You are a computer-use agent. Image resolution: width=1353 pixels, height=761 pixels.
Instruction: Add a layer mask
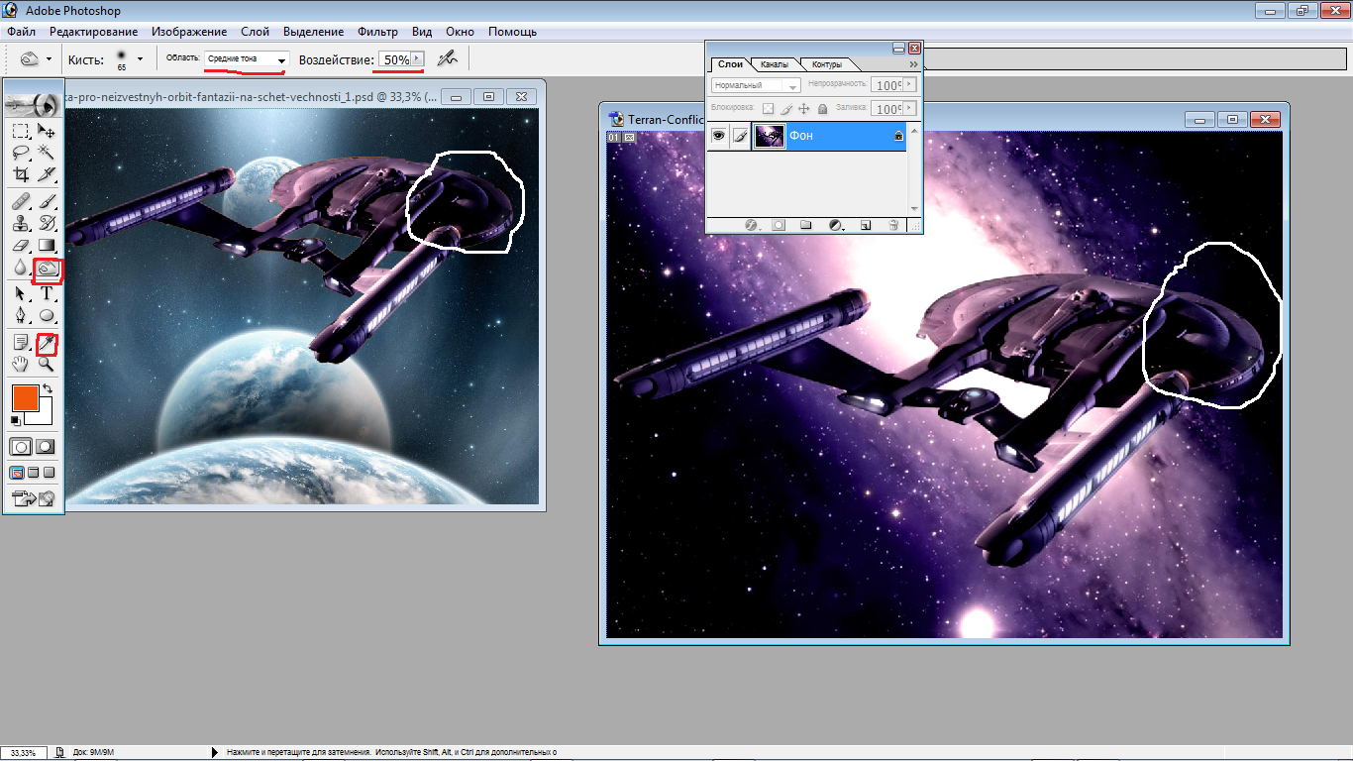coord(779,225)
